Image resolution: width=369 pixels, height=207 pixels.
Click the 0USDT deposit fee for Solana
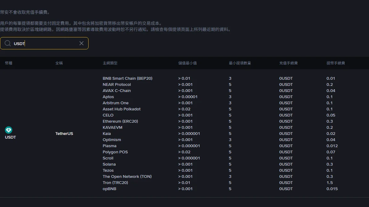286,164
